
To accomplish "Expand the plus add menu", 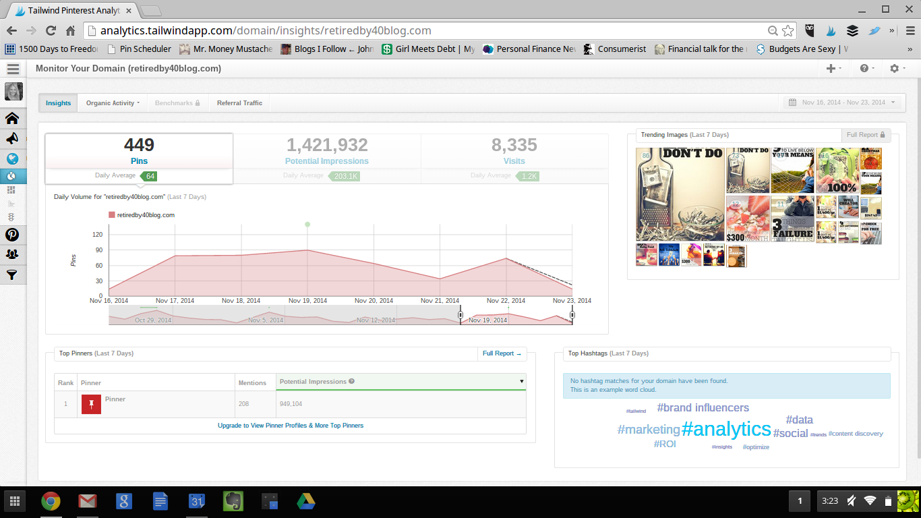I will click(x=833, y=68).
